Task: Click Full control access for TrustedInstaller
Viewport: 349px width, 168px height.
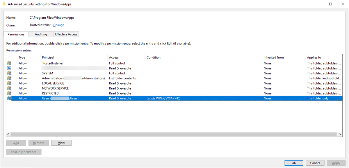Action: point(117,63)
